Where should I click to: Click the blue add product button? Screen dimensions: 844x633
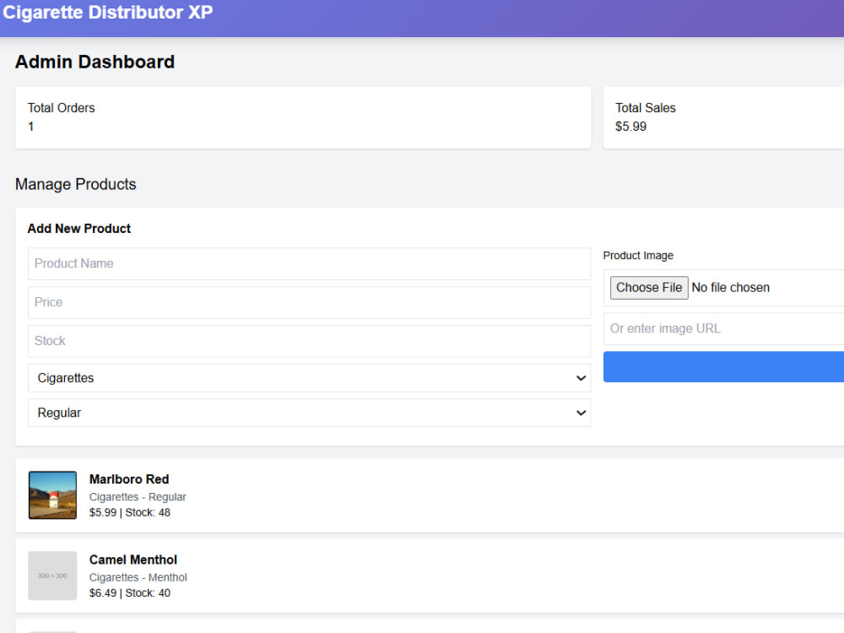(723, 366)
